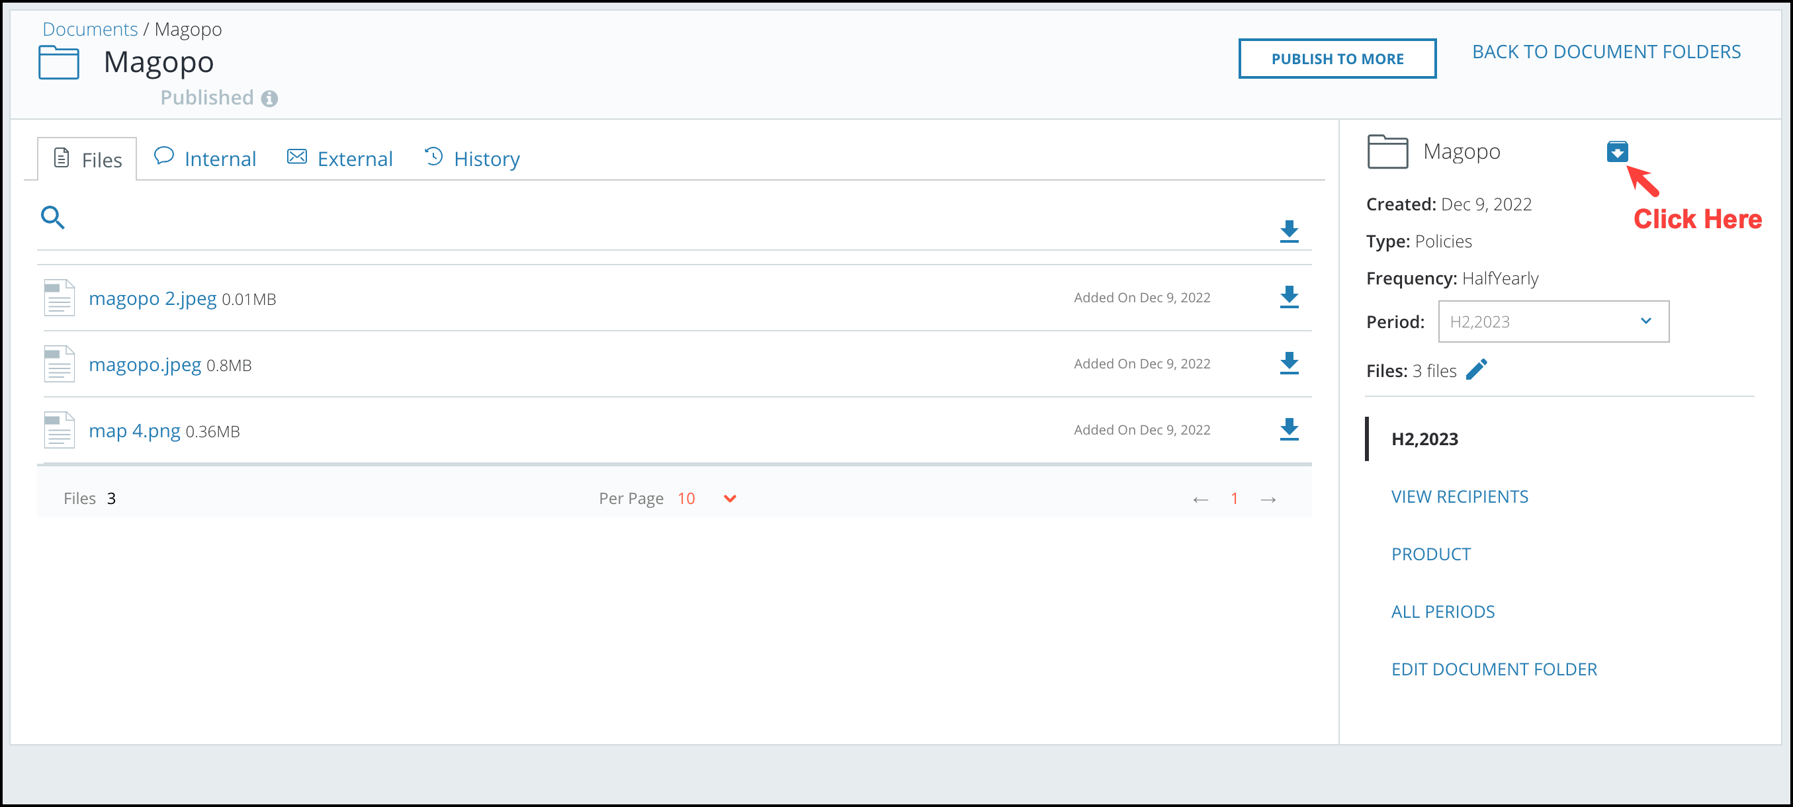Click the archive icon beside Magopo sidebar title
Viewport: 1793px width, 807px height.
1617,151
